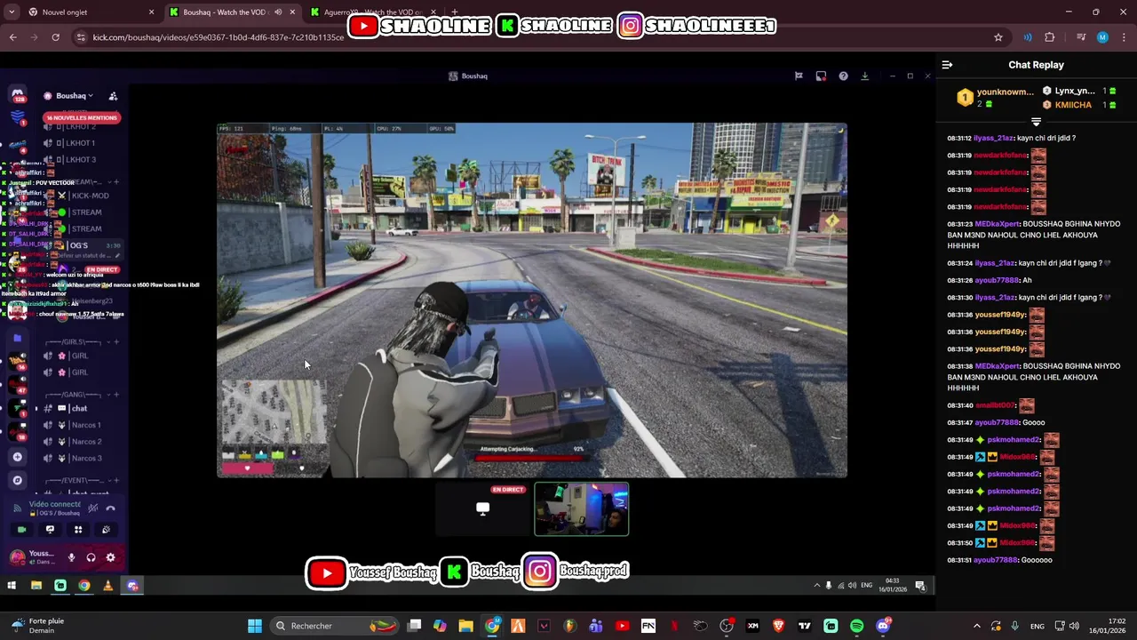
Task: Open the browser media control icon
Action: click(x=1081, y=37)
